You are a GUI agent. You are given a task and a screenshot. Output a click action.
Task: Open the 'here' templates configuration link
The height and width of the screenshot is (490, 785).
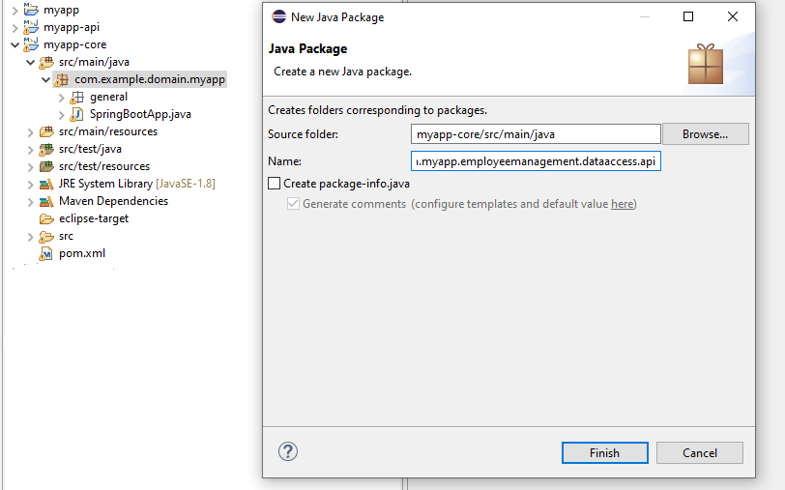click(x=622, y=204)
